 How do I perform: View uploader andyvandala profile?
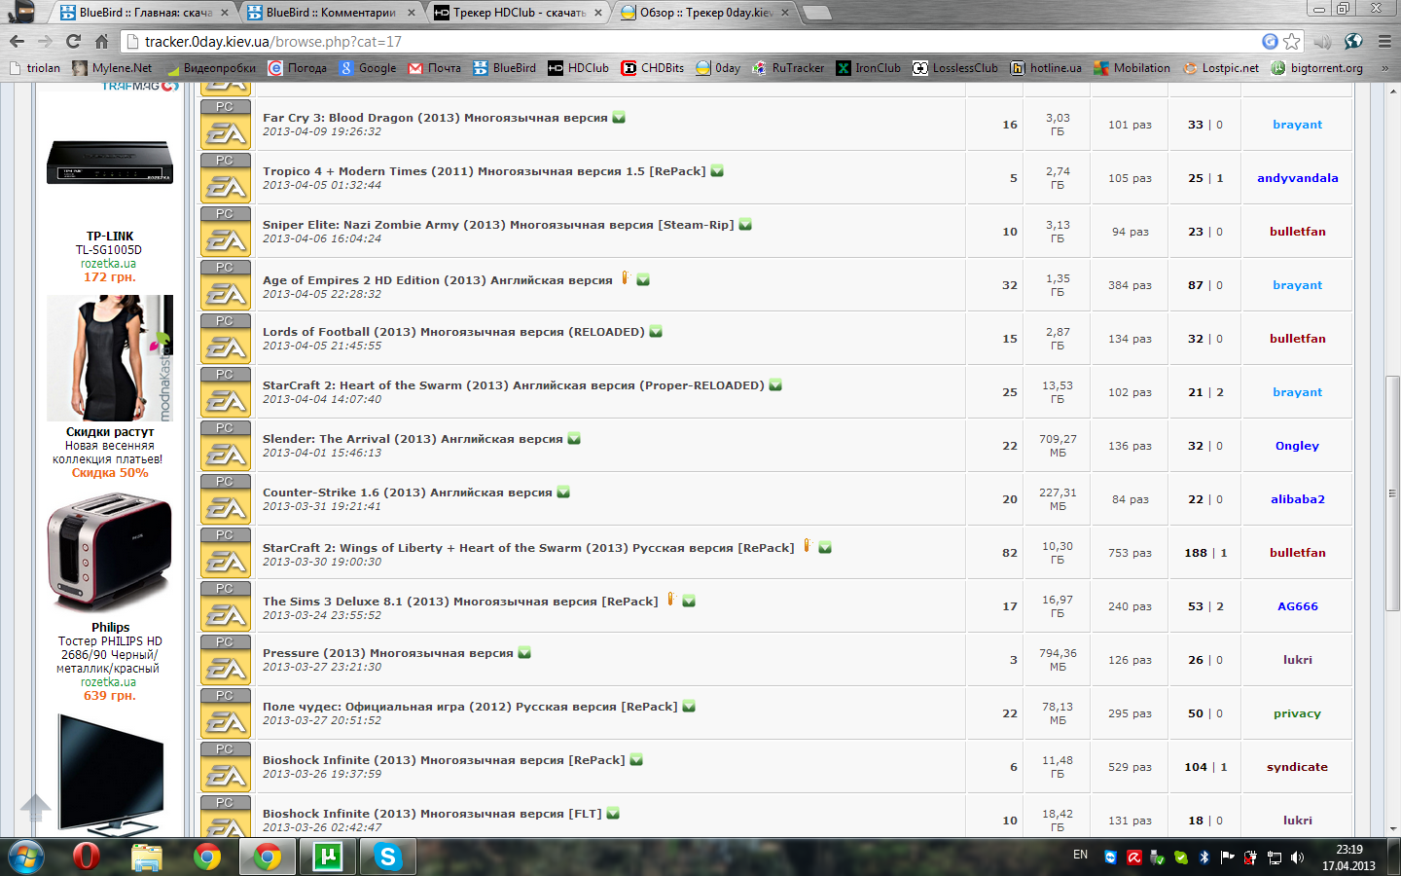pyautogui.click(x=1297, y=178)
